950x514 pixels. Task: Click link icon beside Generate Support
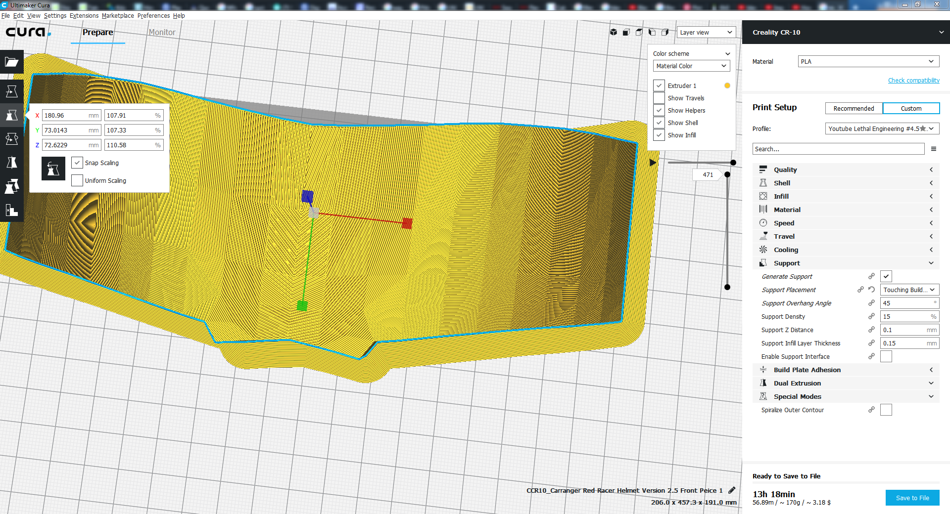pyautogui.click(x=871, y=276)
